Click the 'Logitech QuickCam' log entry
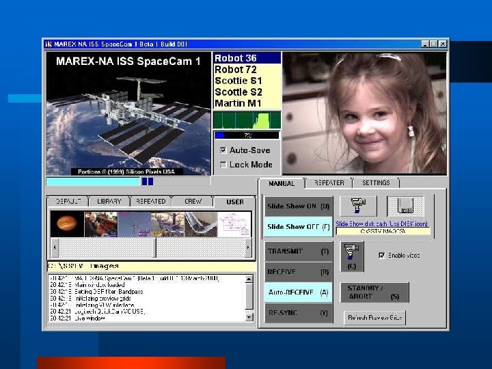 [x=97, y=312]
